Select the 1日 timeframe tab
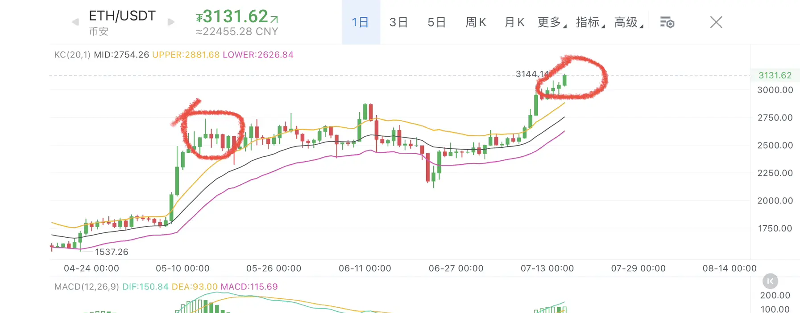The height and width of the screenshot is (313, 800). [x=361, y=22]
